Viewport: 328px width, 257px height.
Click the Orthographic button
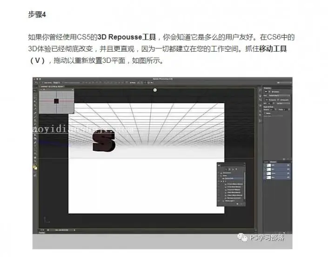click(283, 100)
